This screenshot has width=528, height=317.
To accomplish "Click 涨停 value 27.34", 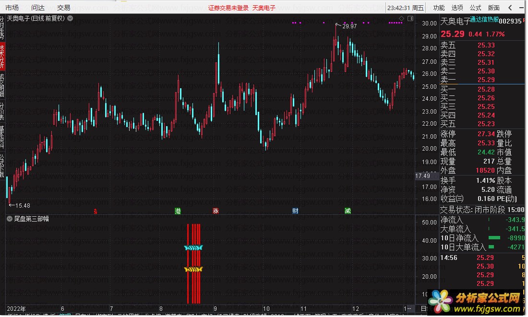I will pyautogui.click(x=486, y=134).
